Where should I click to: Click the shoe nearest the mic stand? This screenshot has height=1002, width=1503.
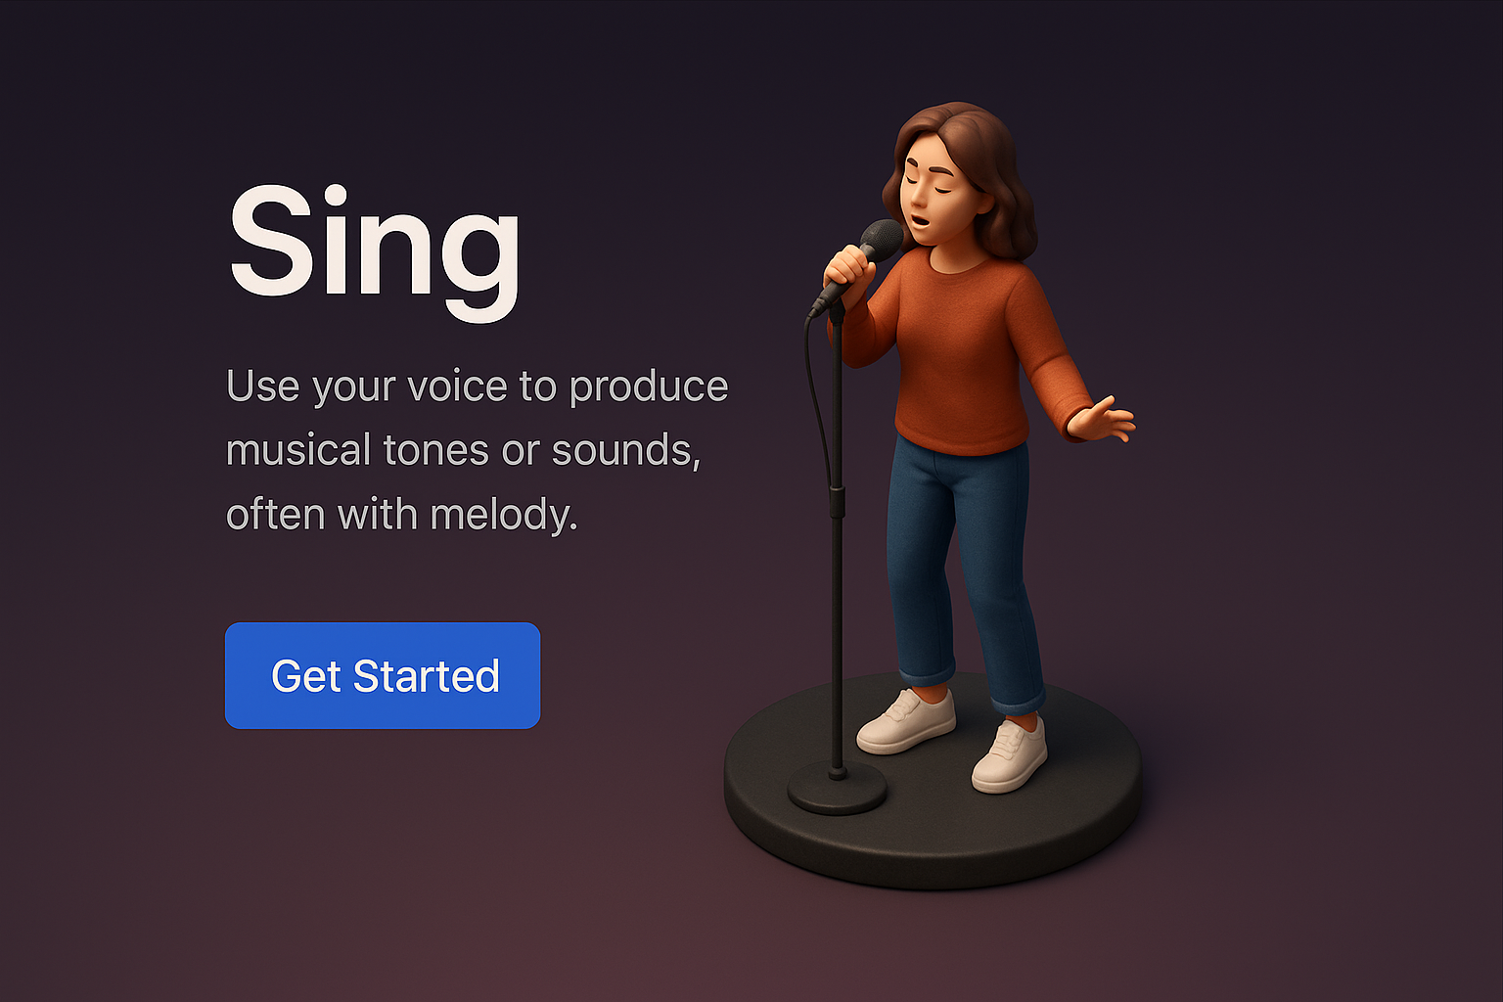906,721
